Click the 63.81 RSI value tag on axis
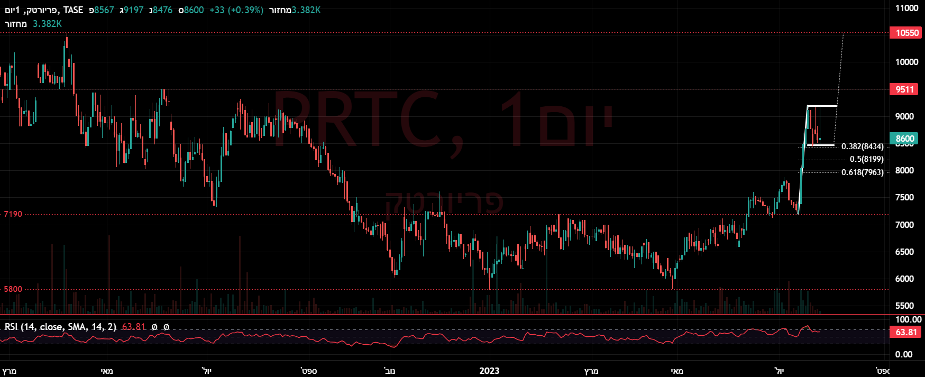The image size is (925, 377). tap(906, 332)
